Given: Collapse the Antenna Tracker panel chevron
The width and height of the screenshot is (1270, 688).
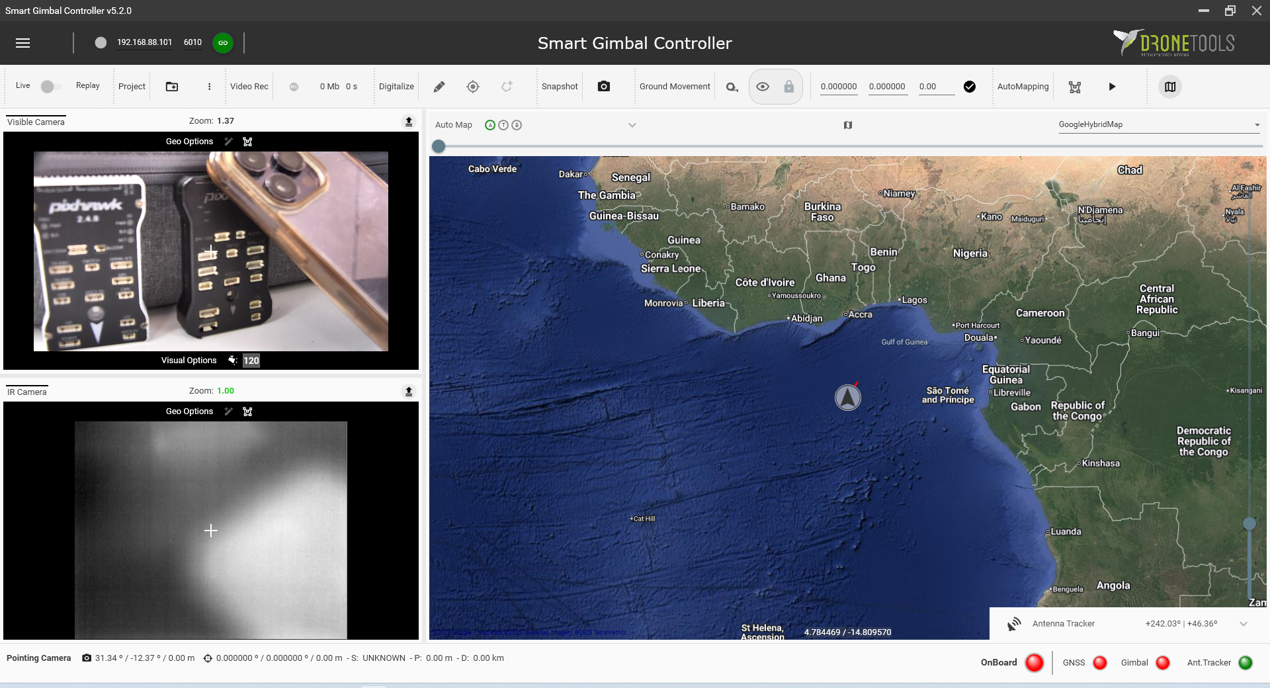Looking at the screenshot, I should click(x=1242, y=623).
